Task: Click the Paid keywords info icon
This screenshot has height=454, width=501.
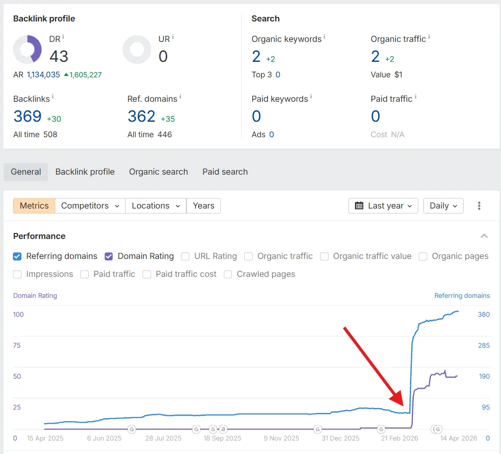Action: 311,97
